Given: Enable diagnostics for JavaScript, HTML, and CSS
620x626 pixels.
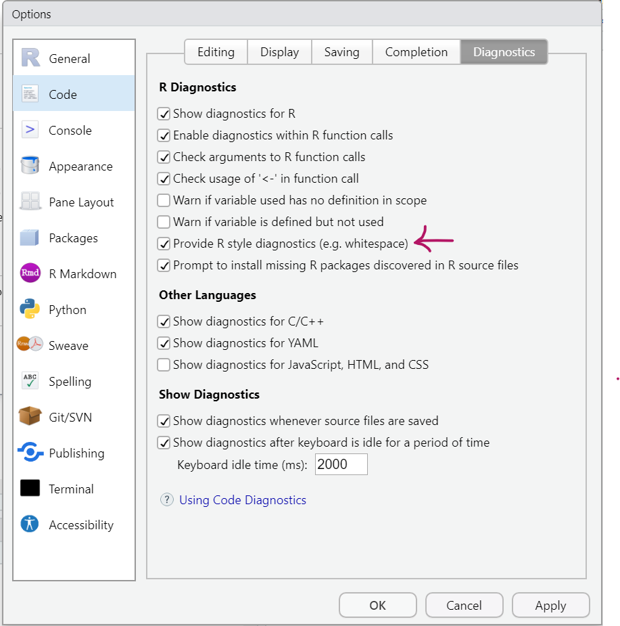Looking at the screenshot, I should tap(164, 365).
